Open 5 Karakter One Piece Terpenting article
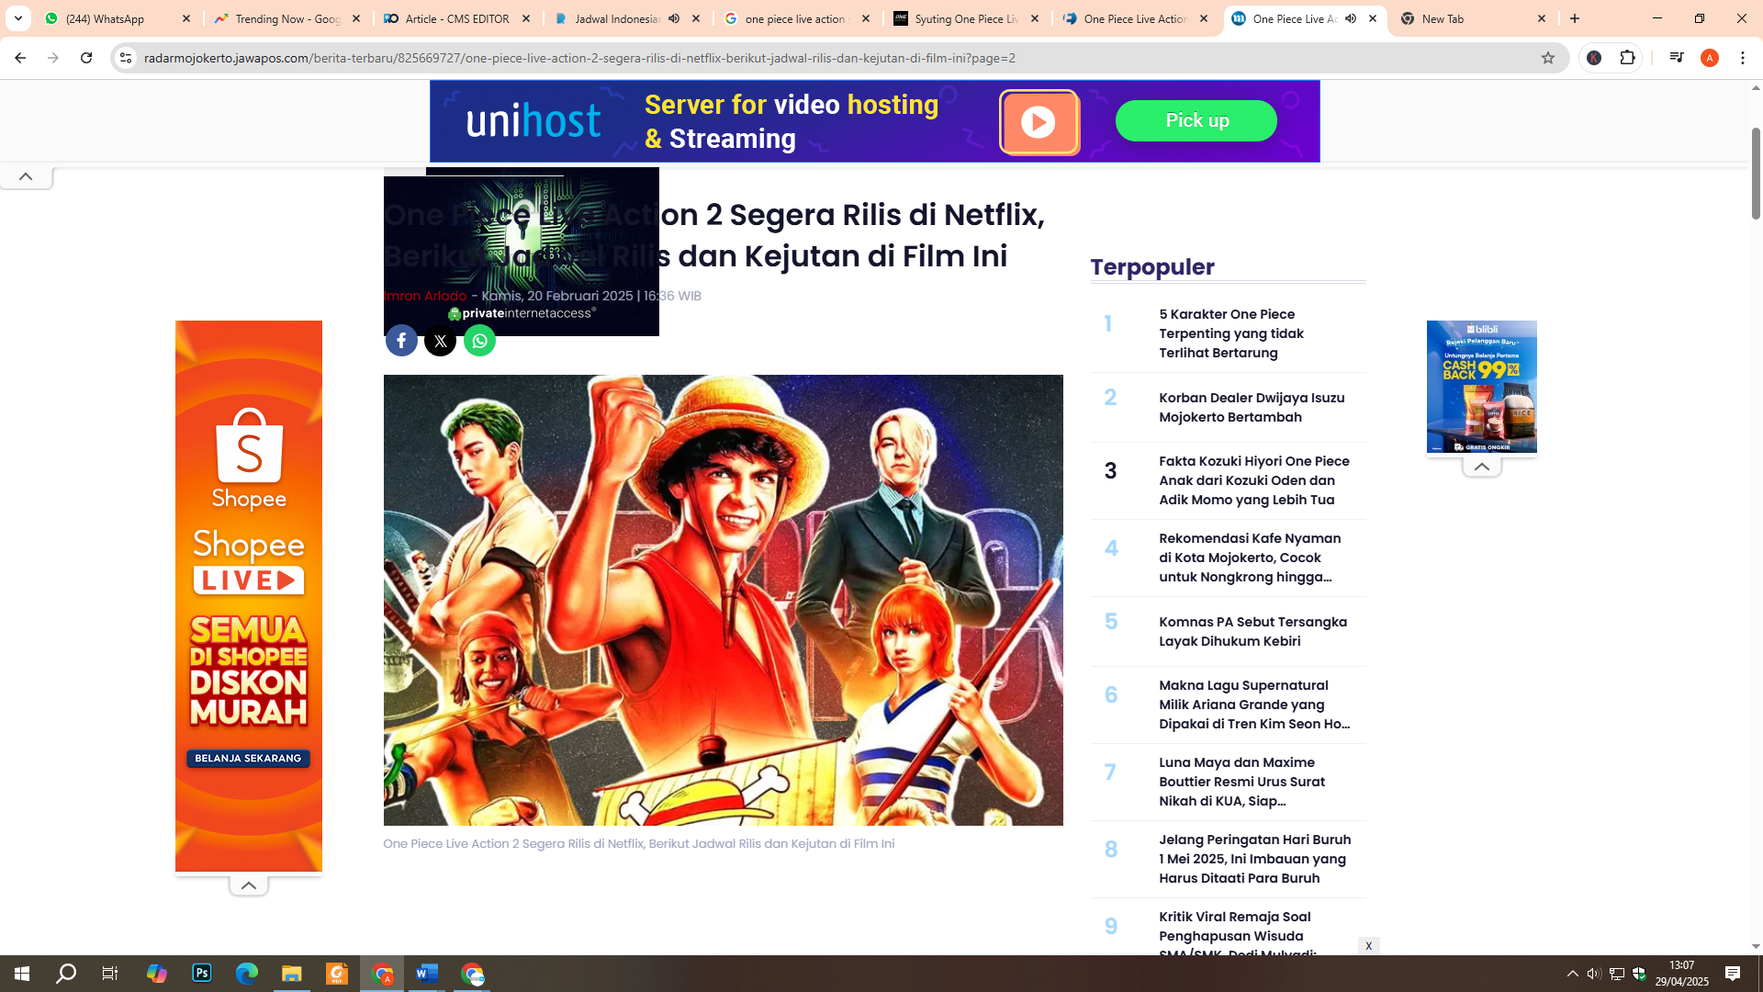The height and width of the screenshot is (992, 1763). (1231, 333)
